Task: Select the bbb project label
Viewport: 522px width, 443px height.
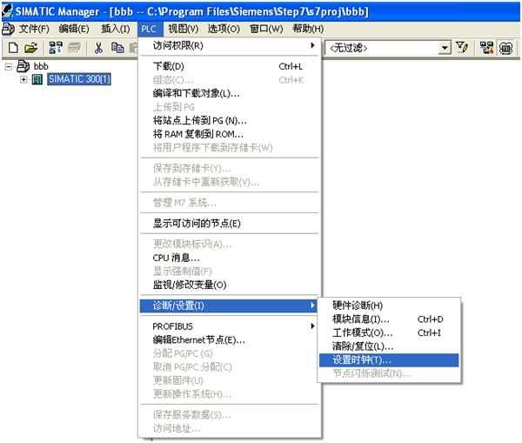Action: (x=41, y=66)
